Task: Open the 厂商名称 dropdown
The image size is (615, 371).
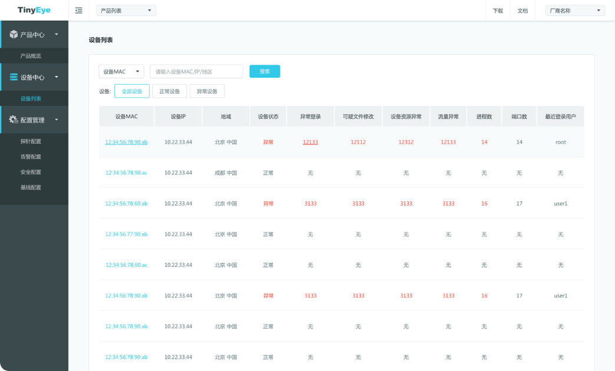Action: 574,11
